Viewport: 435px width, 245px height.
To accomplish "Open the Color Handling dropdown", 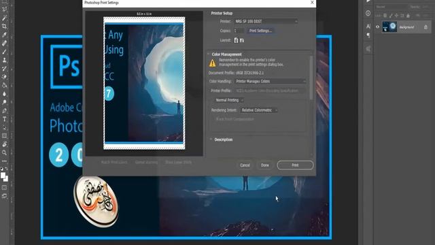I will [x=271, y=81].
